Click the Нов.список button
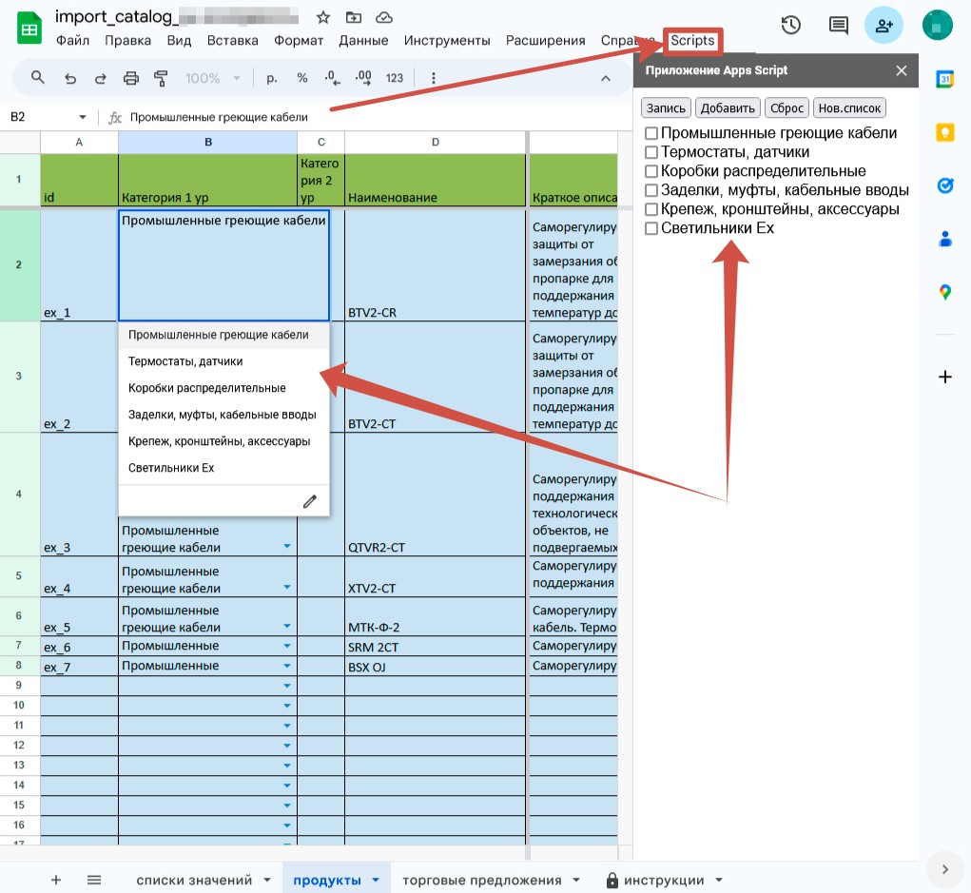Screen dimensions: 971x893 pos(849,108)
